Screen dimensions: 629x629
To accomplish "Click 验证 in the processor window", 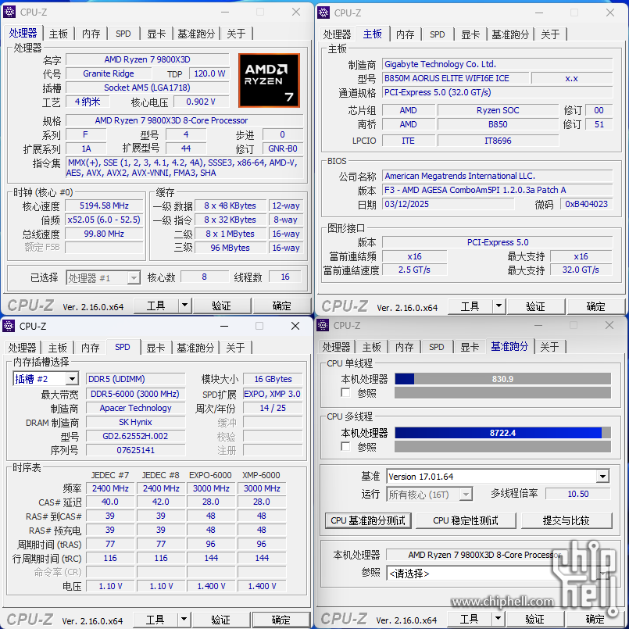I will (x=221, y=306).
